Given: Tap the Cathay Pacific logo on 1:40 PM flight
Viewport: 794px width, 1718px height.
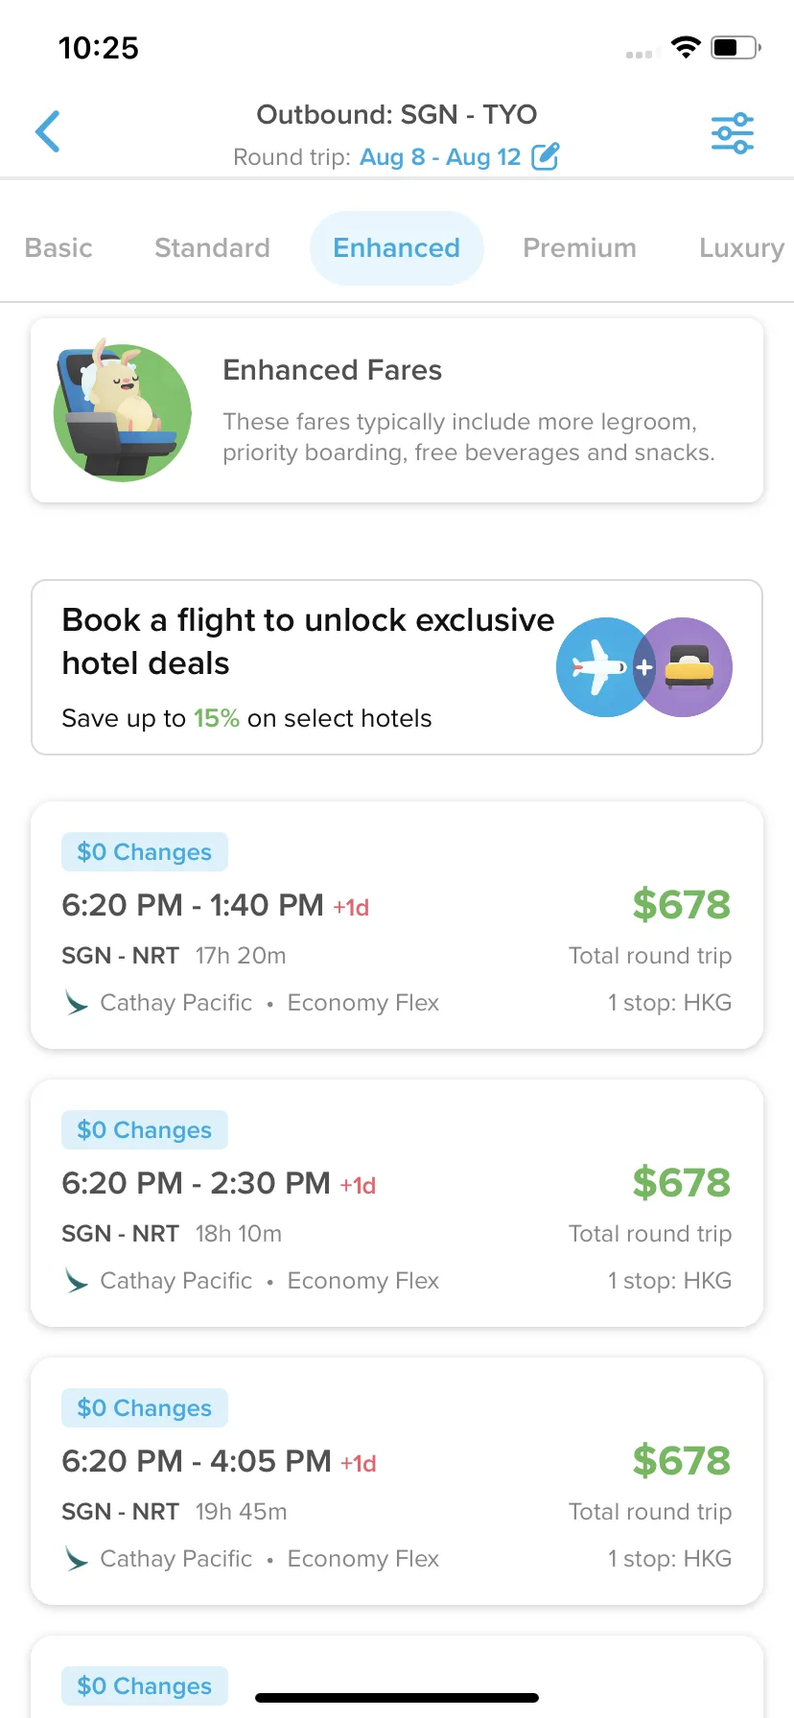Looking at the screenshot, I should pos(76,1003).
